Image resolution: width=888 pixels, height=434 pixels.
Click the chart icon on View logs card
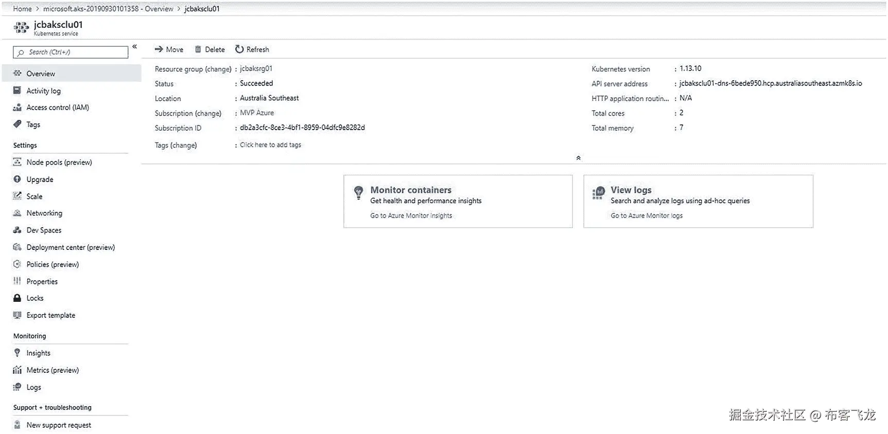coord(598,193)
